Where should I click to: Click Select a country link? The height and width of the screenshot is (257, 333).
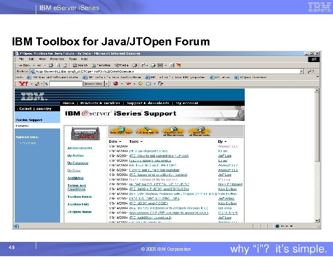pos(35,109)
